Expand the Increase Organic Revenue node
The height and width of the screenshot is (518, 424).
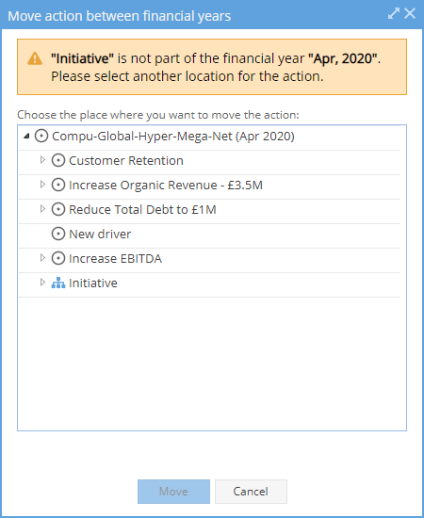coord(42,185)
